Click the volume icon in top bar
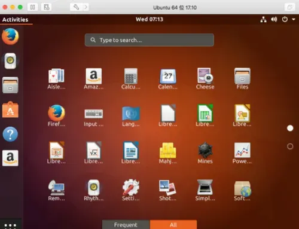This screenshot has width=299, height=229. tap(274, 19)
